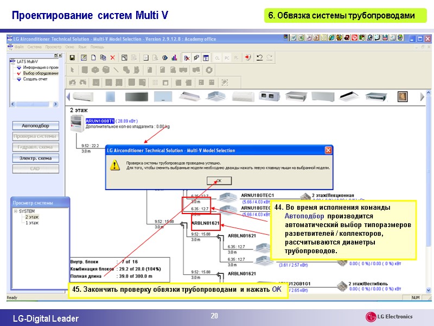
Task: Open the Просмотр menu
Action: pyautogui.click(x=53, y=47)
